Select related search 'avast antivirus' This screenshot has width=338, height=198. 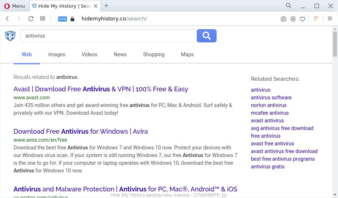267,121
